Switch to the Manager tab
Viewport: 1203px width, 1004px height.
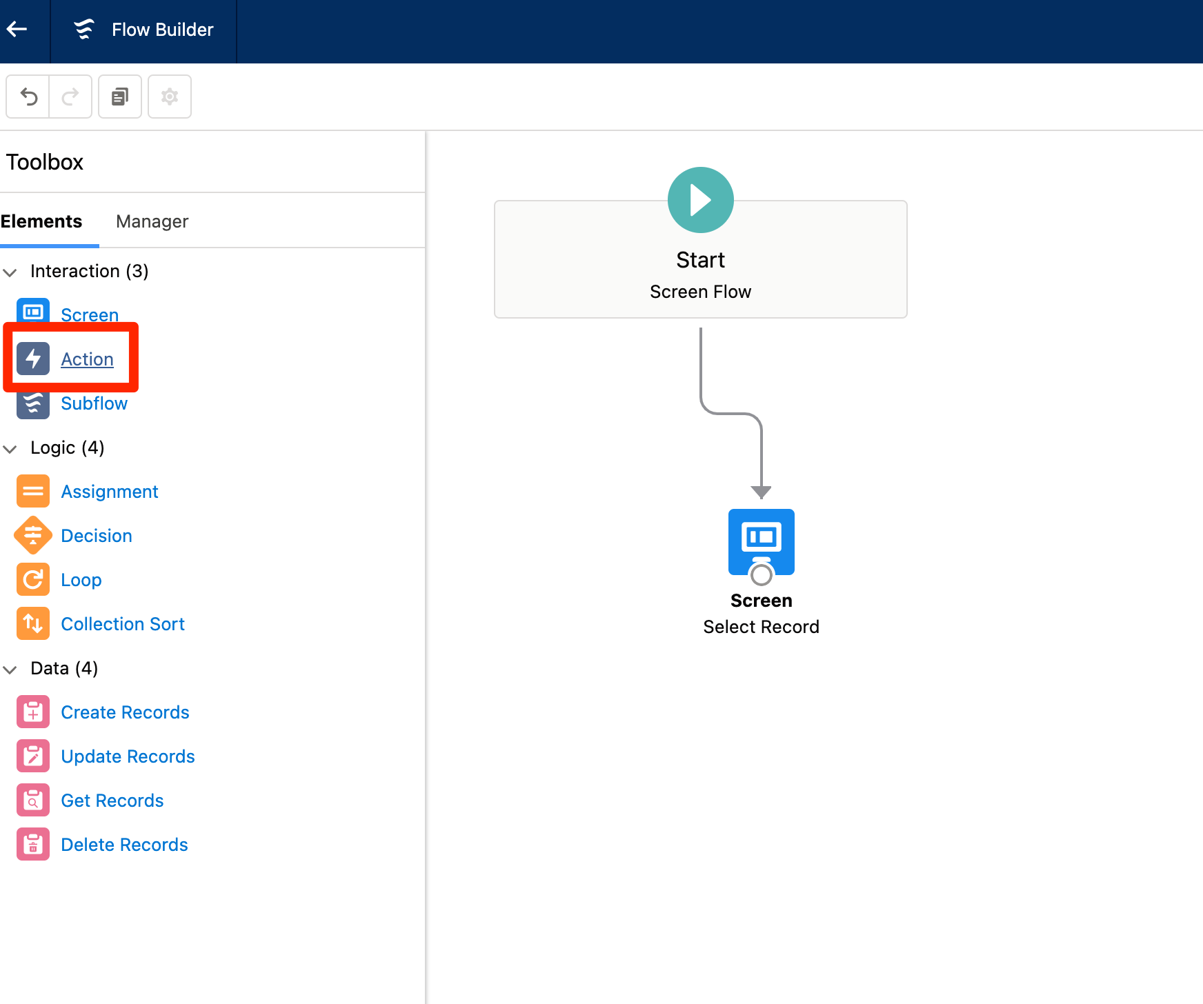pos(152,221)
